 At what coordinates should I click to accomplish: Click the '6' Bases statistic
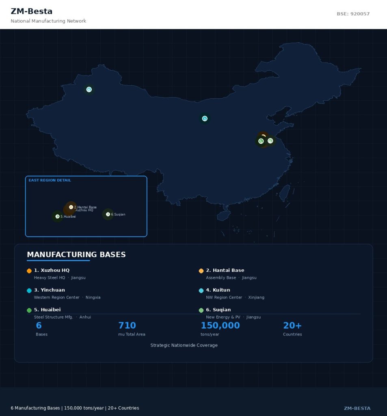[39, 325]
